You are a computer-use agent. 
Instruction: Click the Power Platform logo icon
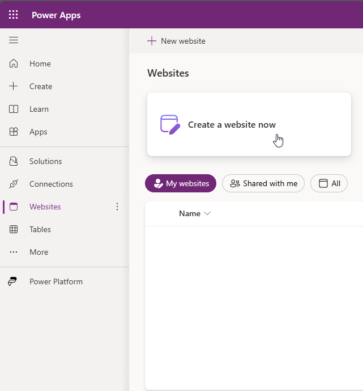[12, 281]
